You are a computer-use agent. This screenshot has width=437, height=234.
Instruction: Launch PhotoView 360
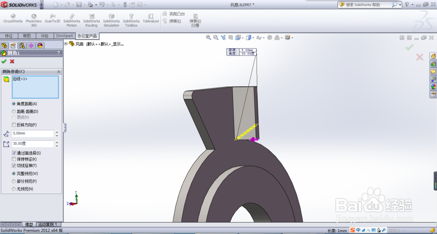pos(34,21)
